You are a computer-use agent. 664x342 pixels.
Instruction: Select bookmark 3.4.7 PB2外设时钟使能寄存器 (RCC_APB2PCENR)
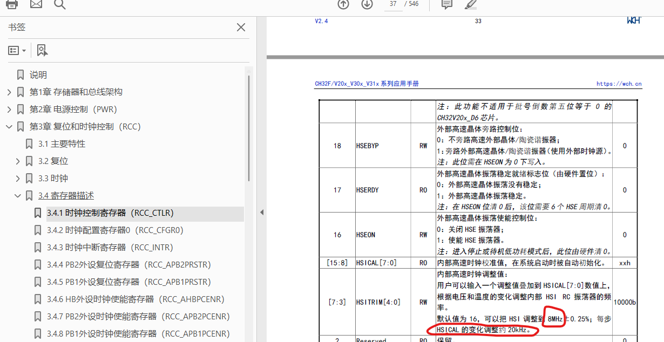click(x=138, y=316)
